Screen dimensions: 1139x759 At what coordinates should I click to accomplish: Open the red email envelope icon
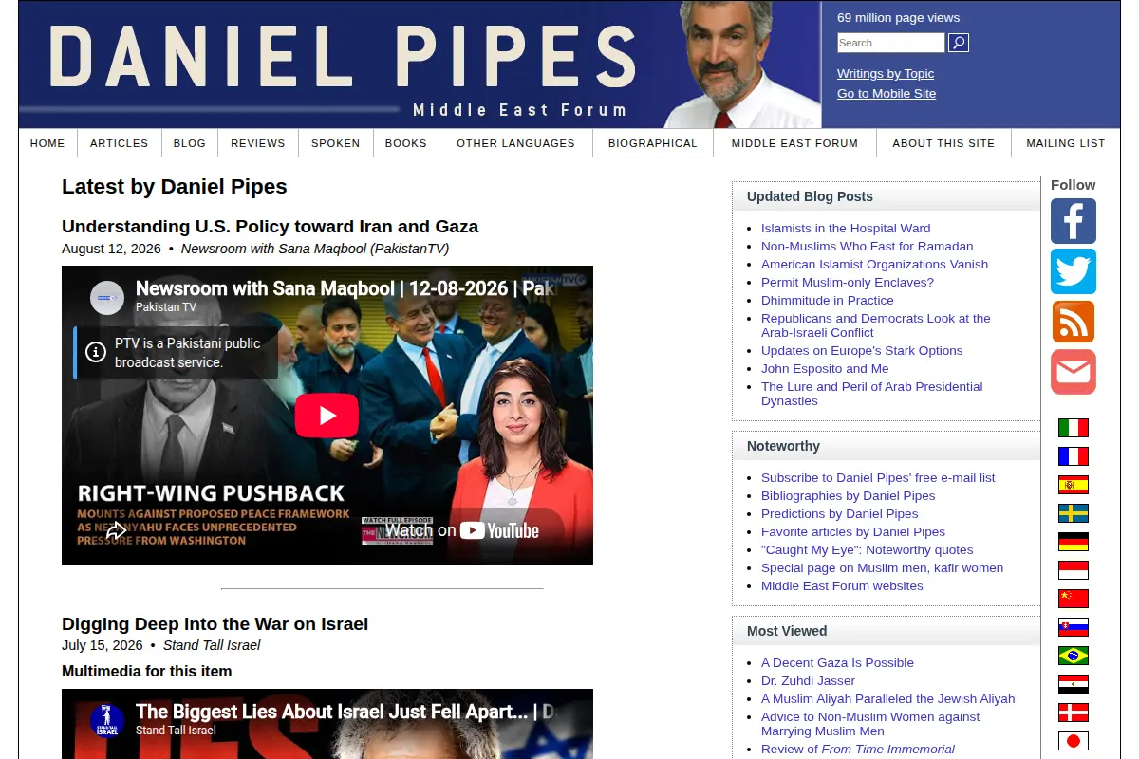point(1074,372)
